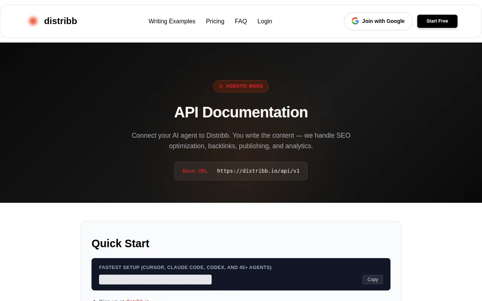Click the Agentic Mode badge
The height and width of the screenshot is (301, 482).
click(241, 86)
